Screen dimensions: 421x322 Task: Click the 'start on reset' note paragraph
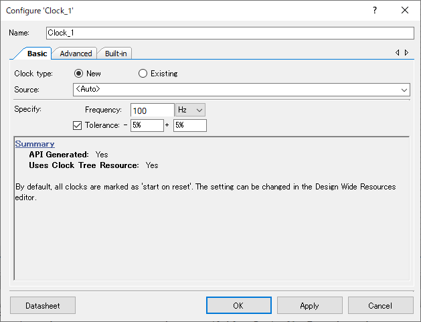(205, 192)
